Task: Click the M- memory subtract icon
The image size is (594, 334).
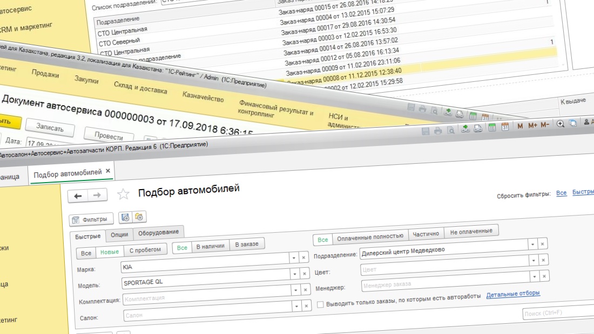Action: (545, 125)
